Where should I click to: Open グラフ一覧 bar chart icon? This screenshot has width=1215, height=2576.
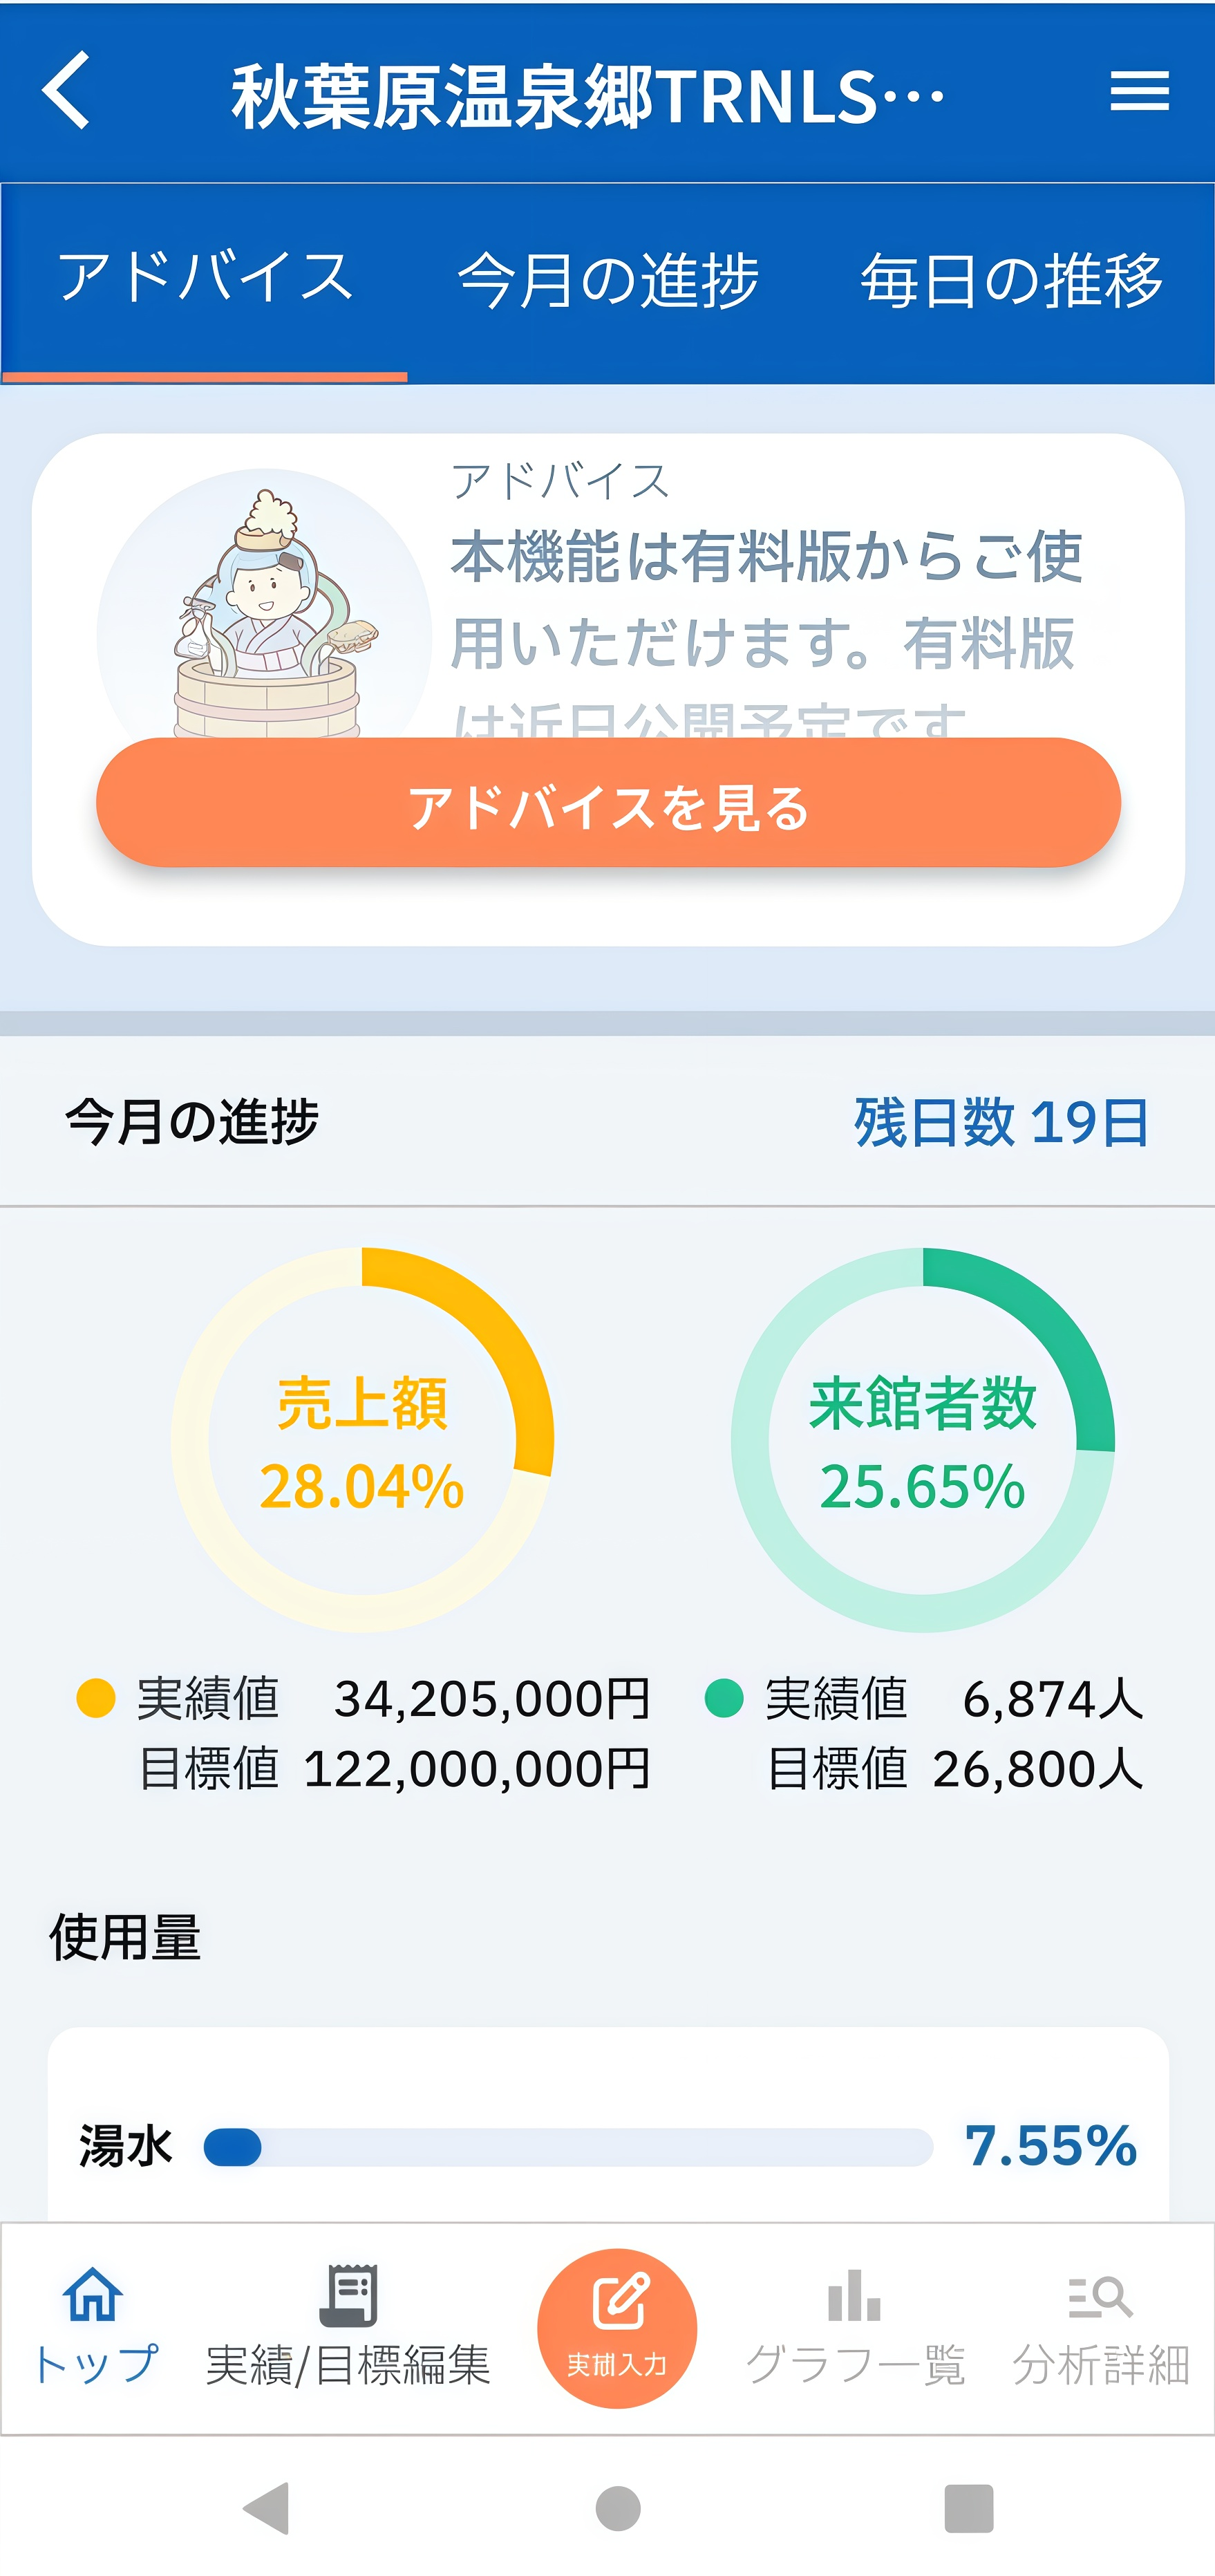click(x=854, y=2295)
